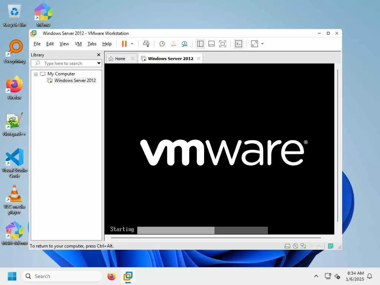Open the File menu

point(37,44)
